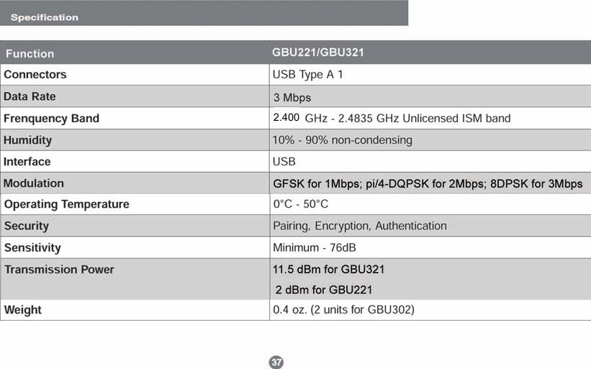Click the 3 Mbps value

click(x=292, y=97)
